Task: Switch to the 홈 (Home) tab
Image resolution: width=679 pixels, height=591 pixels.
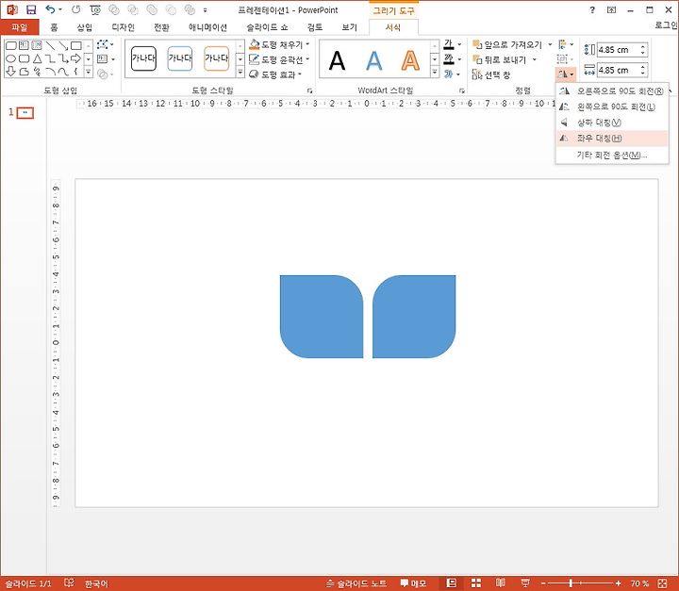Action: tap(54, 26)
